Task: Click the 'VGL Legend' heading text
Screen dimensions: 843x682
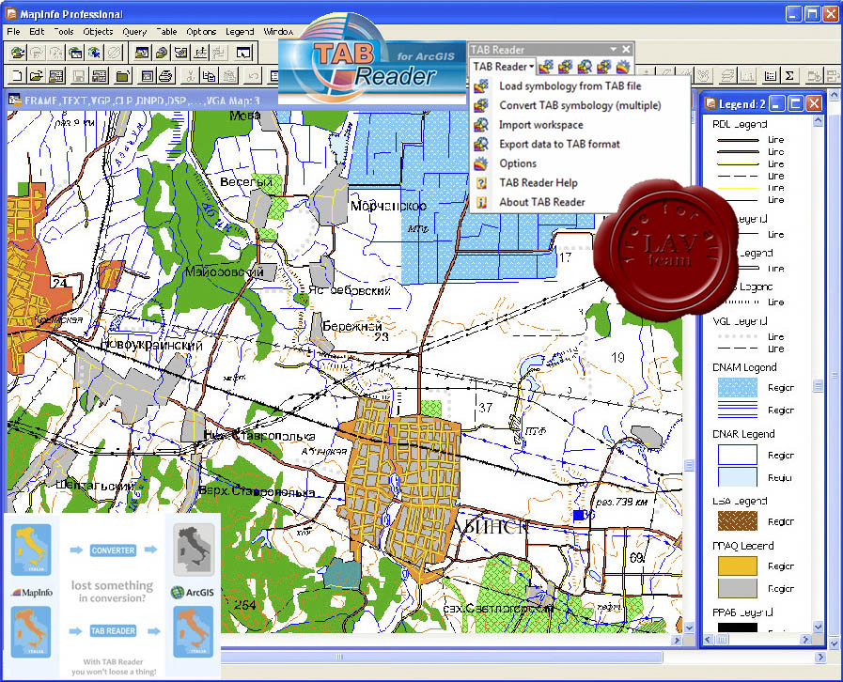Action: point(740,321)
